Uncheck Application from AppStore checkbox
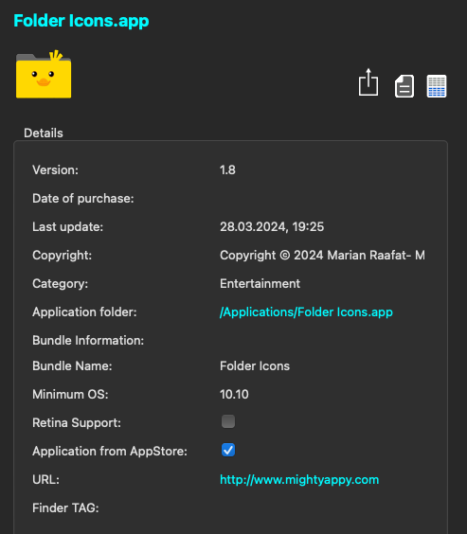This screenshot has height=534, width=467. pyautogui.click(x=228, y=450)
